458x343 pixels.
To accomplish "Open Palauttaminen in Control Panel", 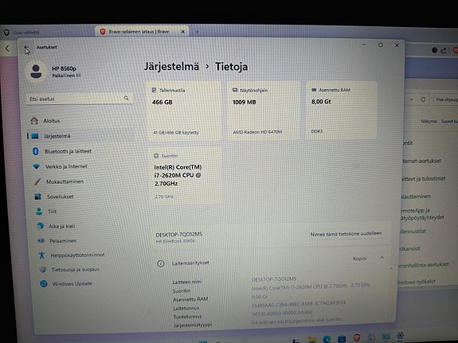I will (416, 197).
